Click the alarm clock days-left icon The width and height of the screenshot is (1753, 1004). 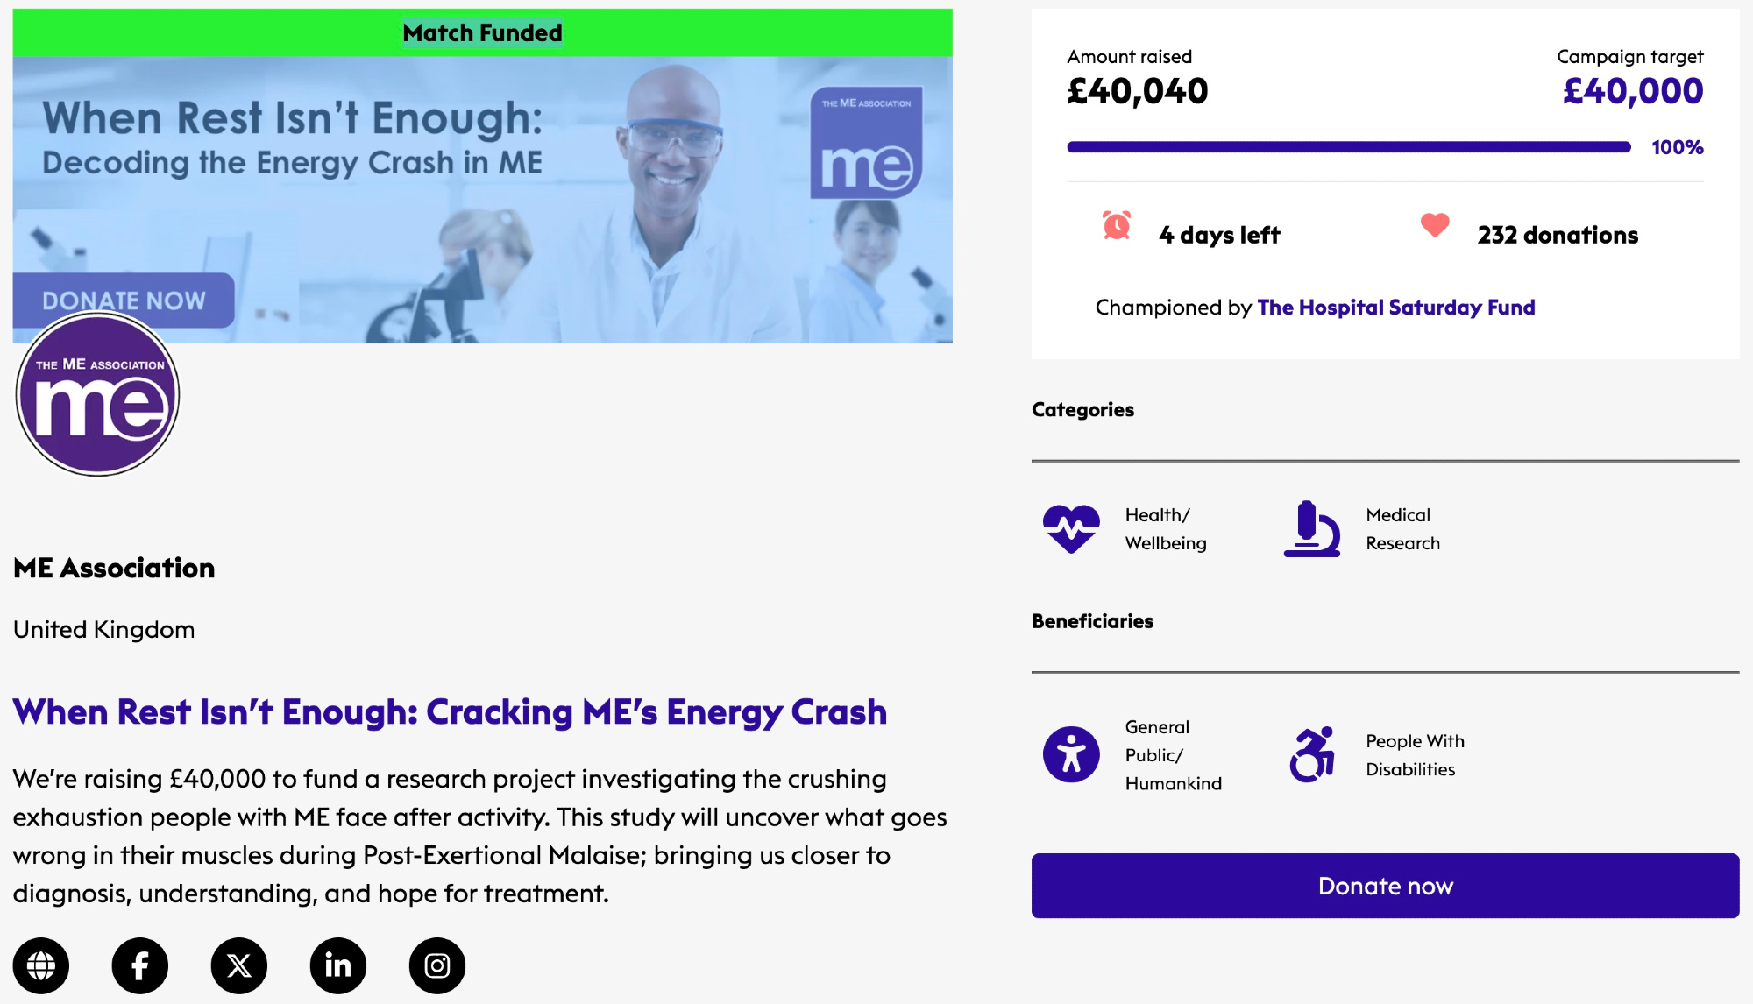coord(1117,226)
